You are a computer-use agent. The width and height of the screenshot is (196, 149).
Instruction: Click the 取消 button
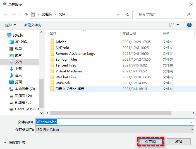179,142
